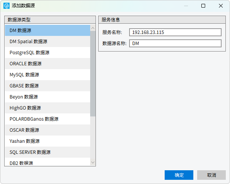Confirm with the 确定 button
The image size is (230, 184).
coord(179,175)
